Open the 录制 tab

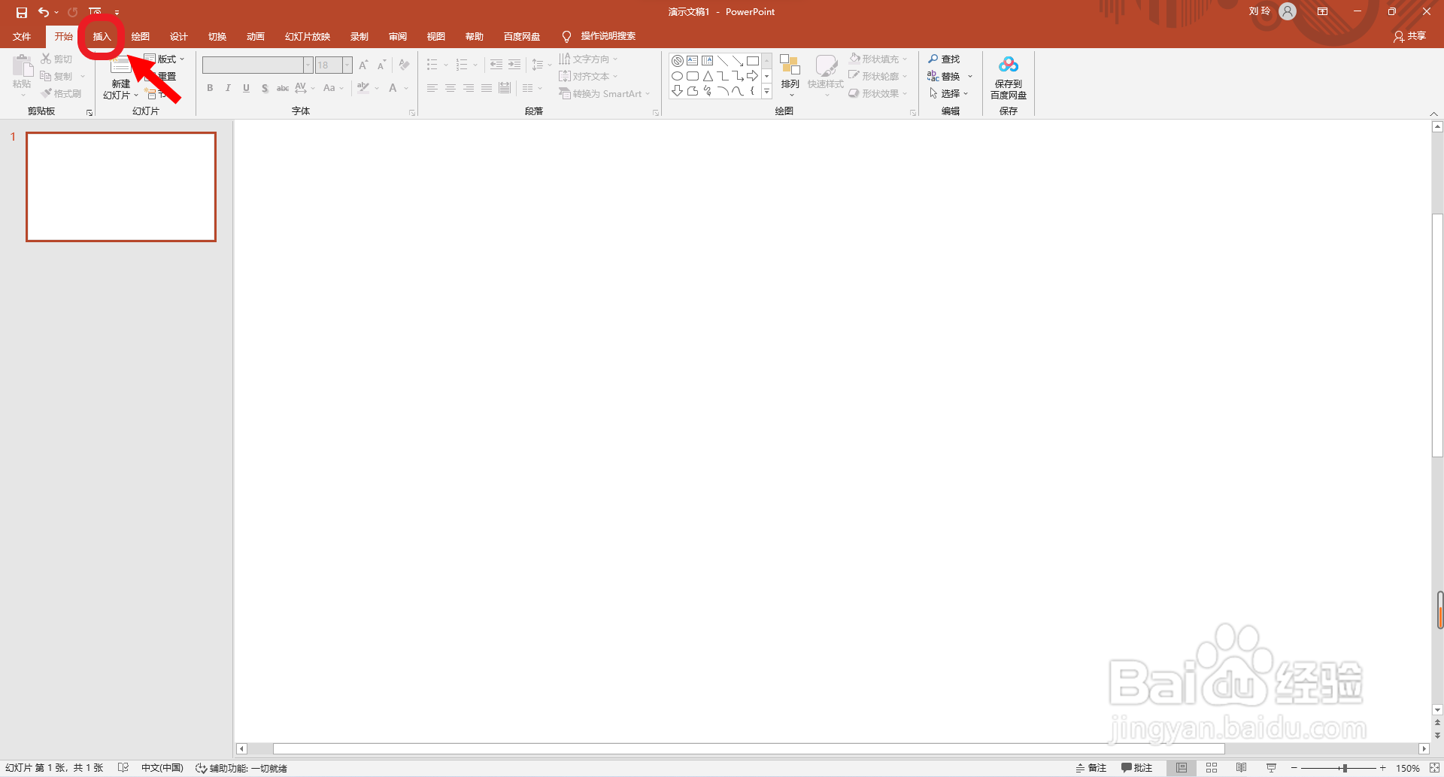(x=359, y=36)
